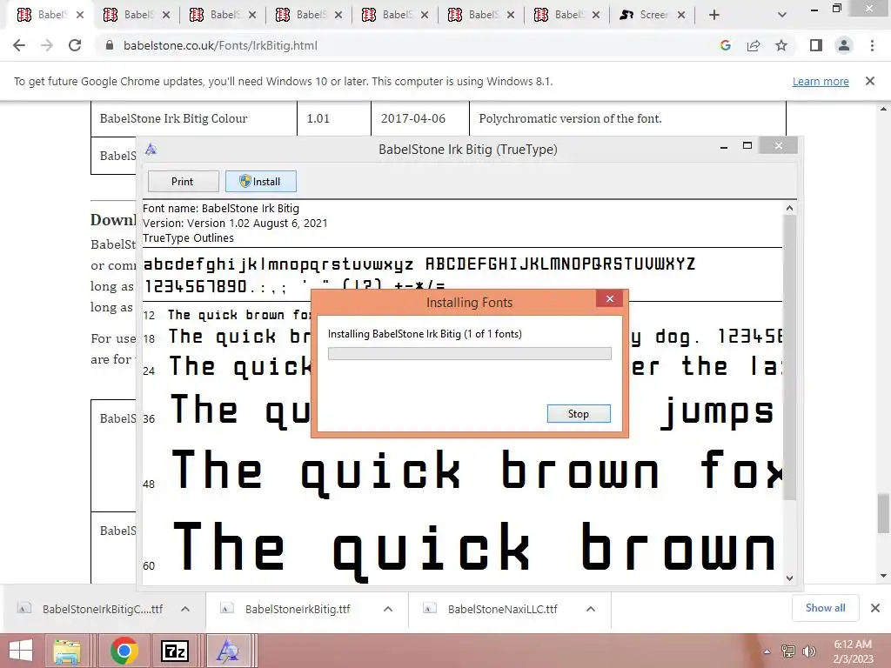
Task: Open File Explorer from taskbar
Action: point(67,651)
